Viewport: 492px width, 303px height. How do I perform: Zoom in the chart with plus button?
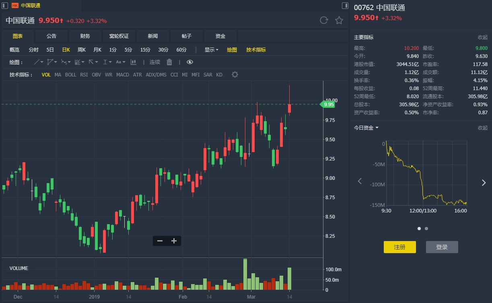[x=174, y=241]
